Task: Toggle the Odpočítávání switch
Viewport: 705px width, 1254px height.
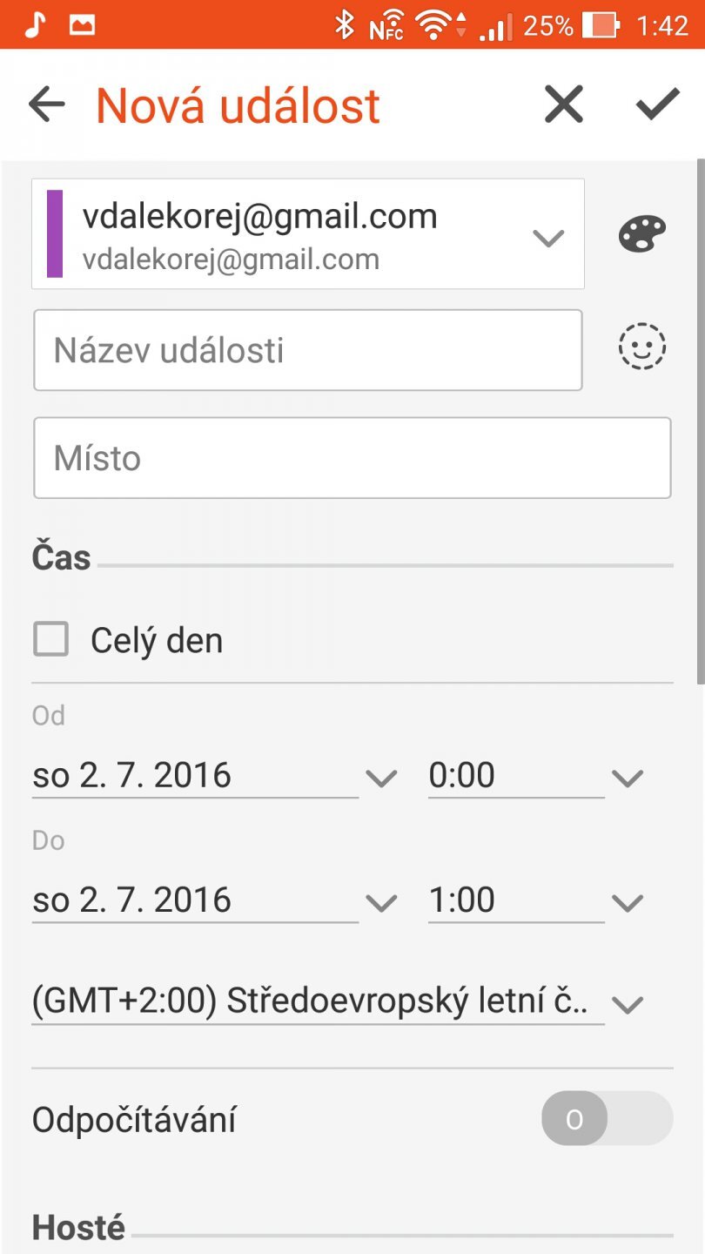Action: coord(607,1118)
